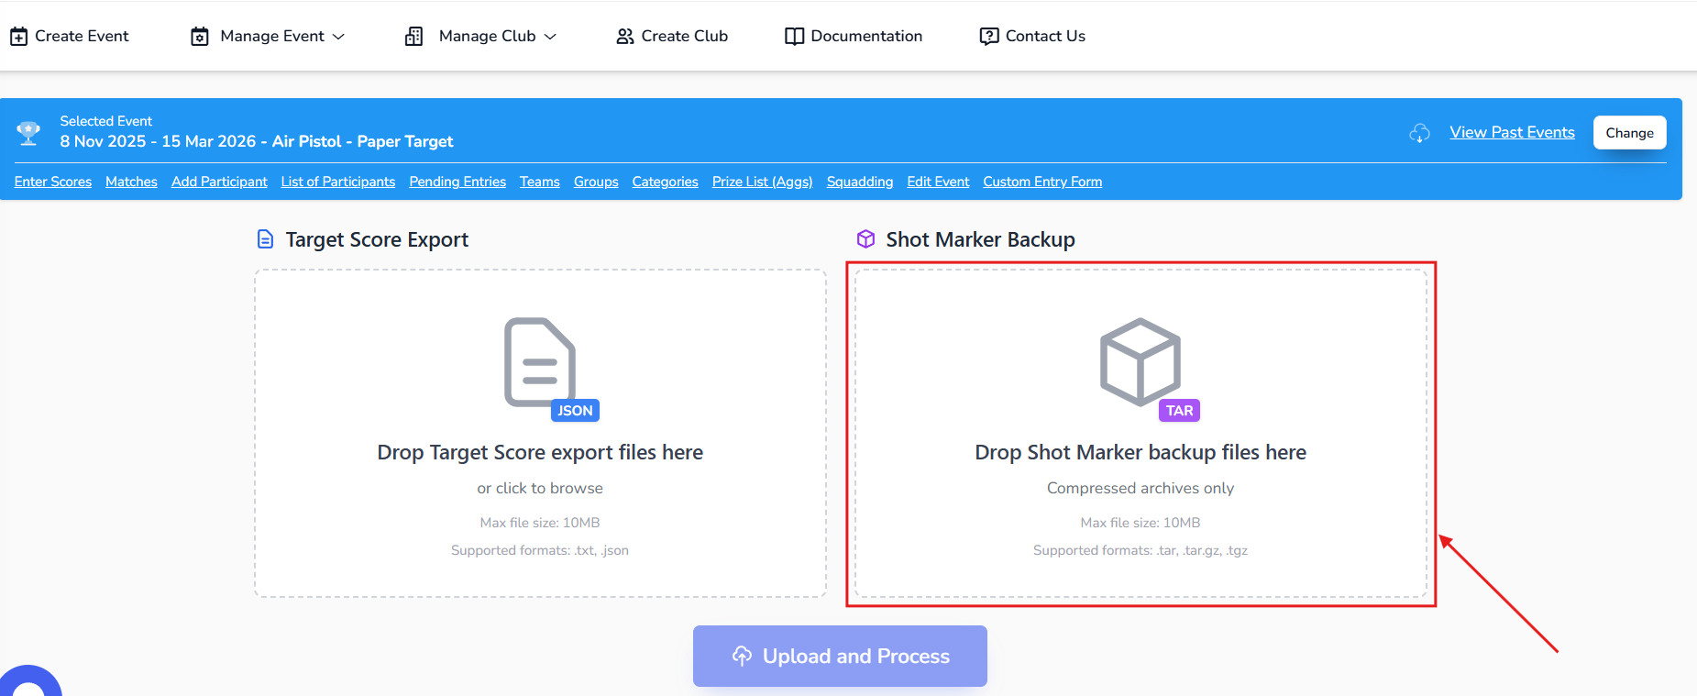Screen dimensions: 1697x696
Task: Click the purple cube icon beside Shot Marker Backup
Action: tap(865, 239)
